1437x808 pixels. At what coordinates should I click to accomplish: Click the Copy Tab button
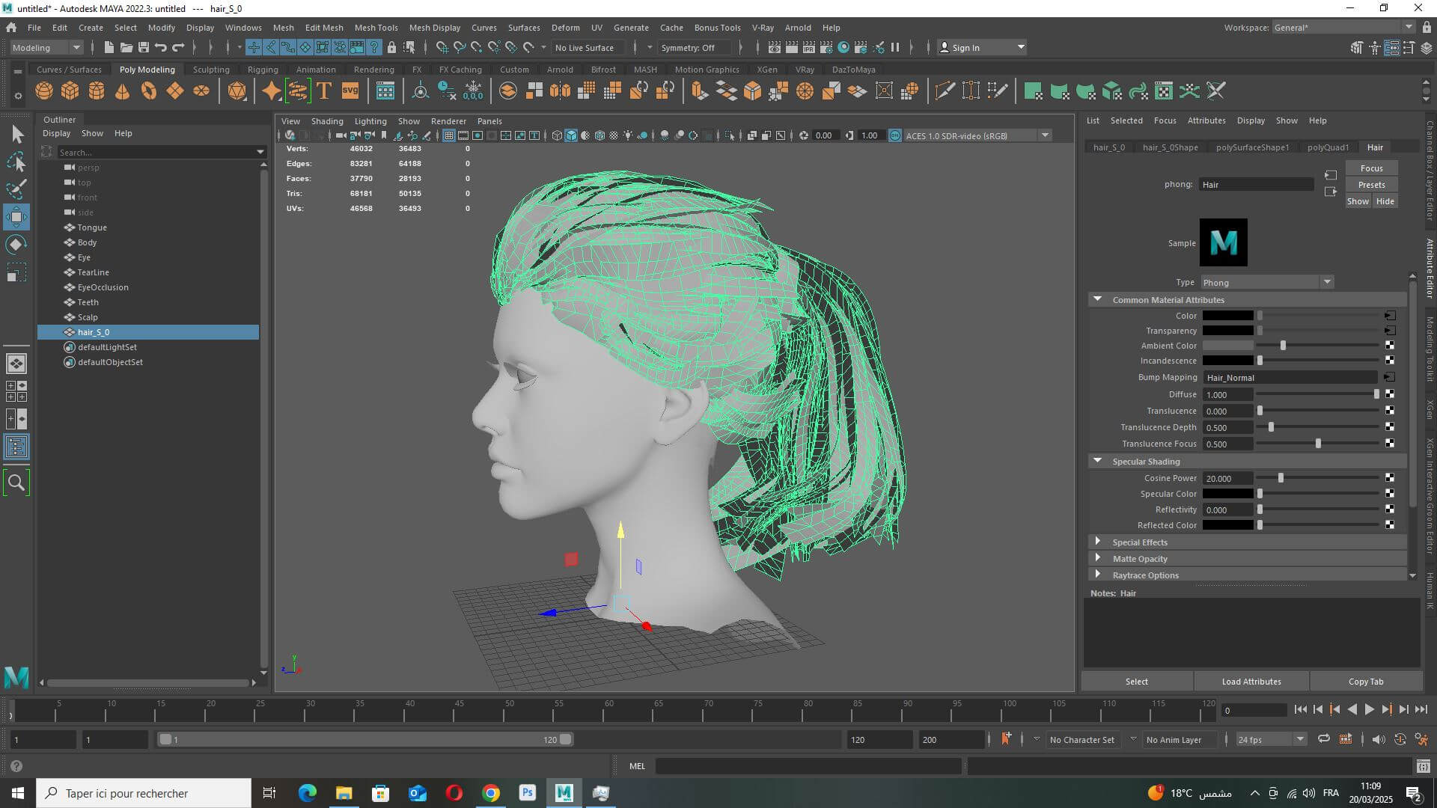[x=1366, y=682]
